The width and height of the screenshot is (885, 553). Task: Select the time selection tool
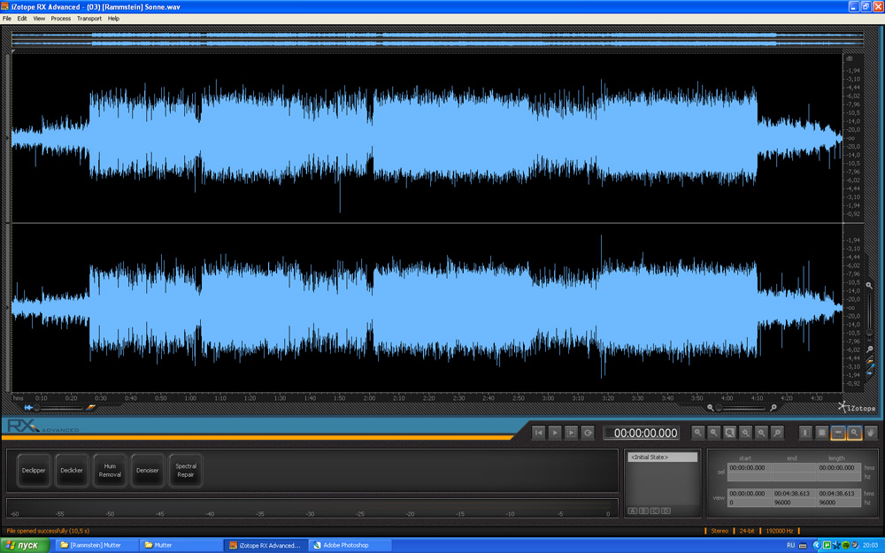pos(805,433)
